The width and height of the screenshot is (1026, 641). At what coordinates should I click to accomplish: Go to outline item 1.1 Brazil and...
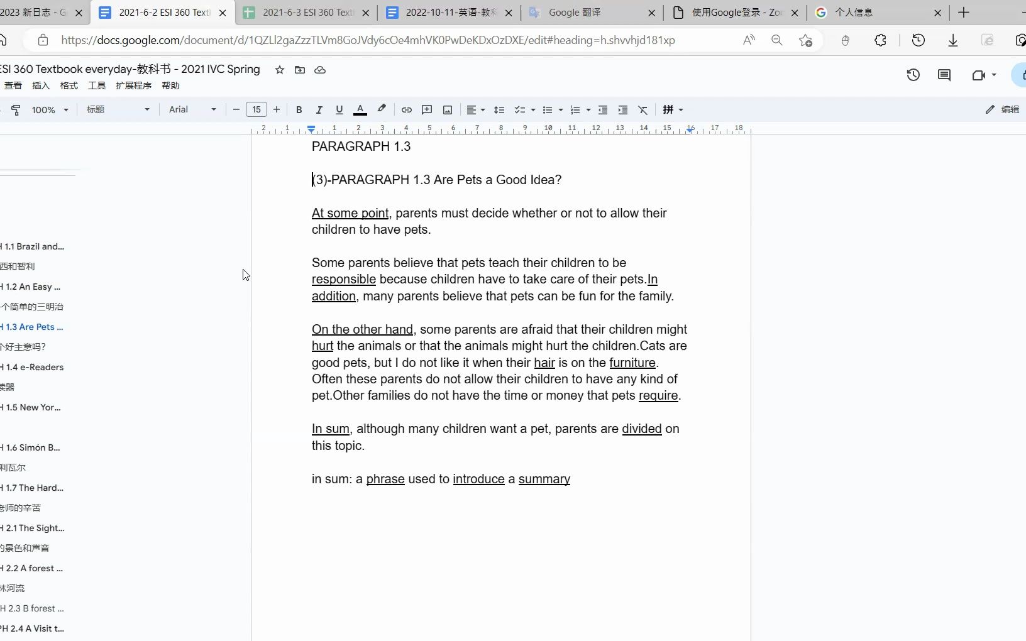click(32, 246)
